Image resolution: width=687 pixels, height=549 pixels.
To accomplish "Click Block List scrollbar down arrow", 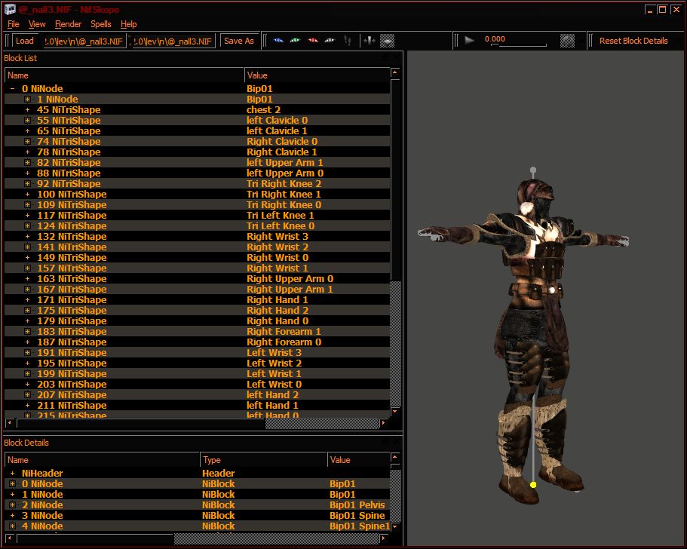I will coord(395,412).
